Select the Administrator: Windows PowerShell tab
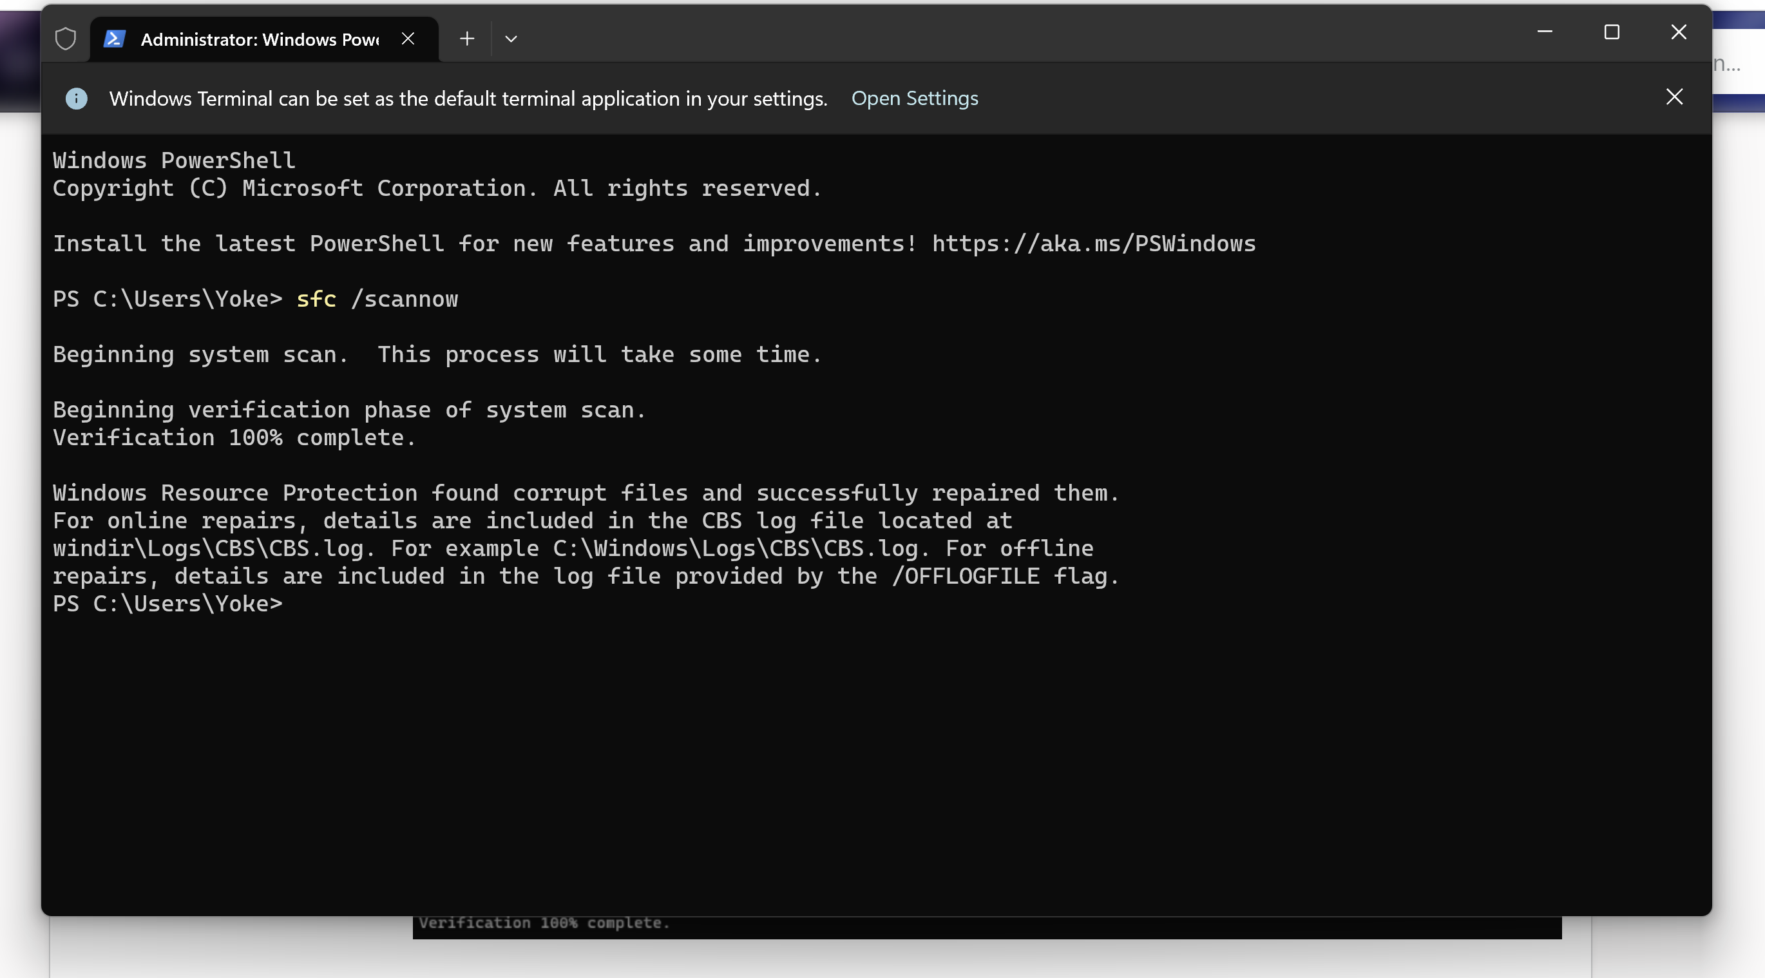This screenshot has width=1765, height=978. [x=259, y=40]
